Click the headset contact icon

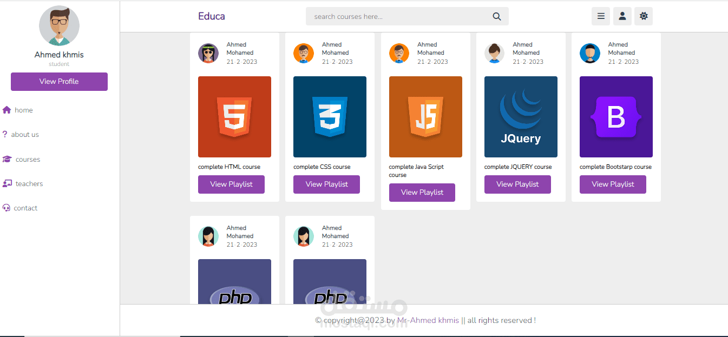[6, 208]
